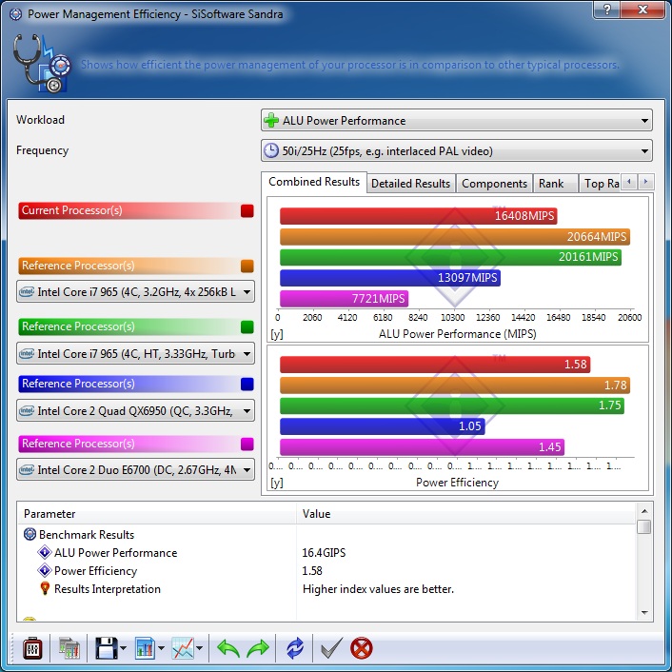The image size is (672, 672).
Task: Click the ALU Power Performance diamond icon
Action: [45, 552]
